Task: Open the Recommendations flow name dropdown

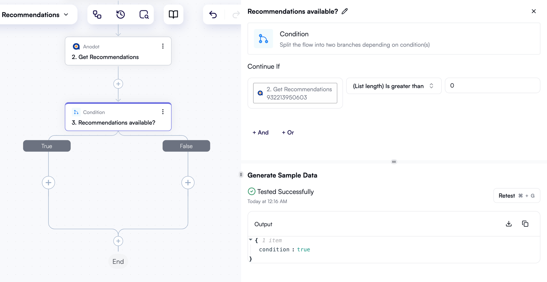Action: click(36, 15)
